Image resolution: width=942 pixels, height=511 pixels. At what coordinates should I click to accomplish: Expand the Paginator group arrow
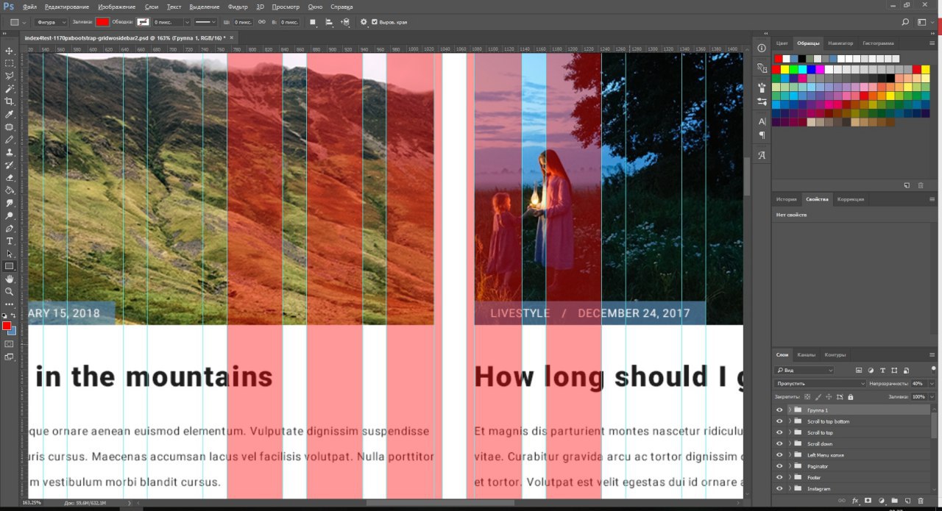click(790, 466)
